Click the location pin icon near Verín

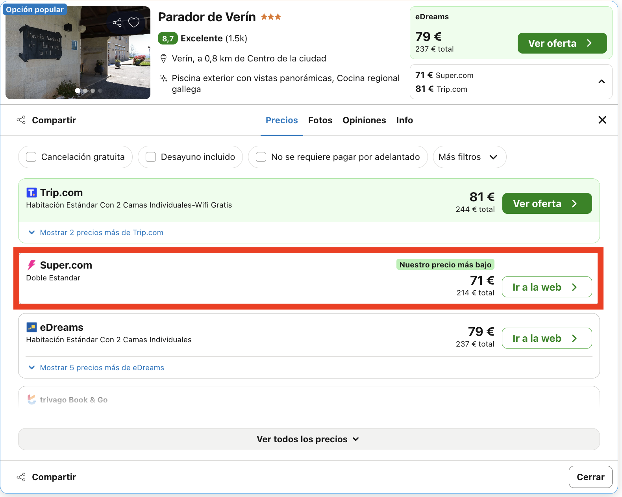164,59
